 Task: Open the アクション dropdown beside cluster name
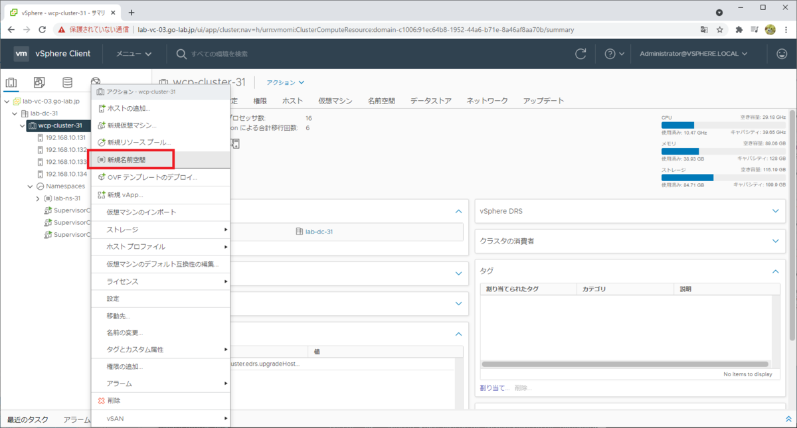[x=286, y=82]
